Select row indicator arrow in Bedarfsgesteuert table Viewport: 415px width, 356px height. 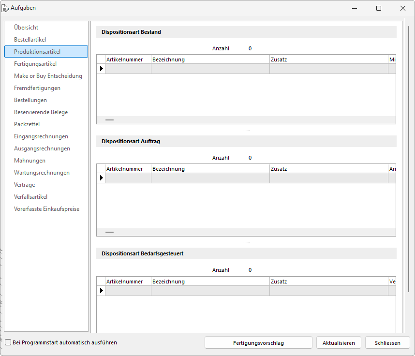102,291
